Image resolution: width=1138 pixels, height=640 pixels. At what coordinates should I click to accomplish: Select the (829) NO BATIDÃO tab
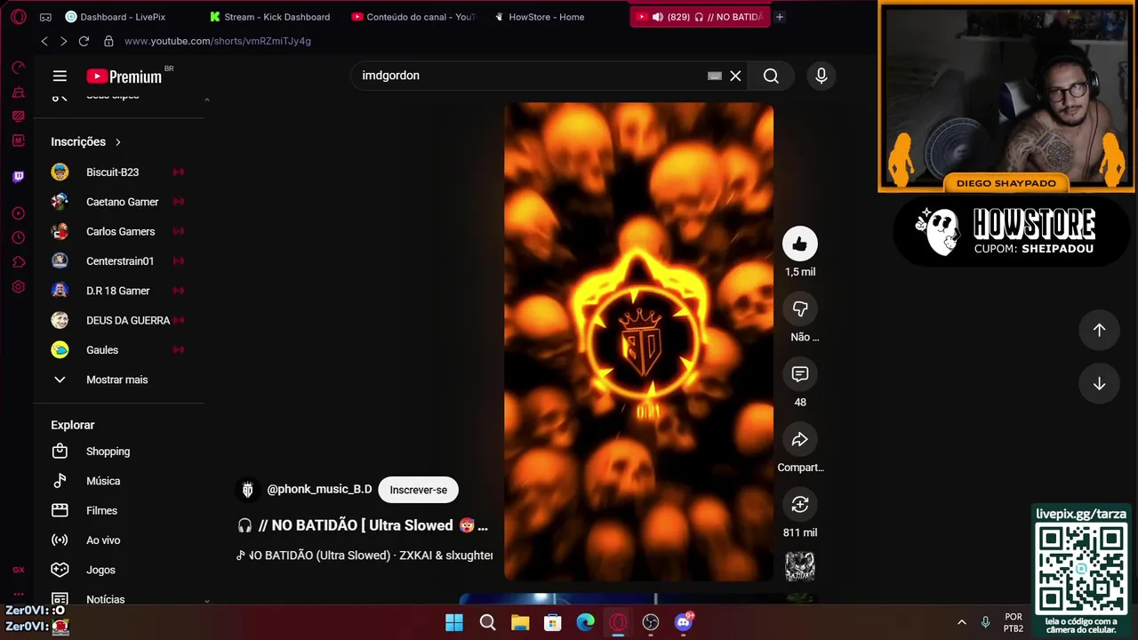(700, 17)
